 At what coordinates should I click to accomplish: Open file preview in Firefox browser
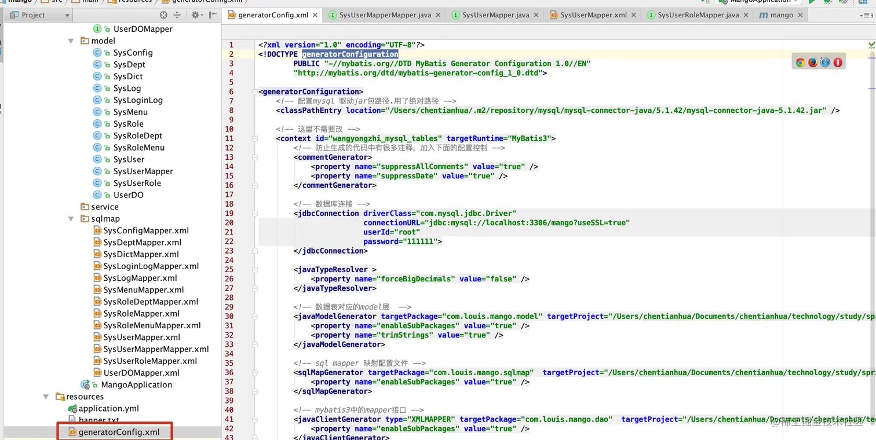813,63
